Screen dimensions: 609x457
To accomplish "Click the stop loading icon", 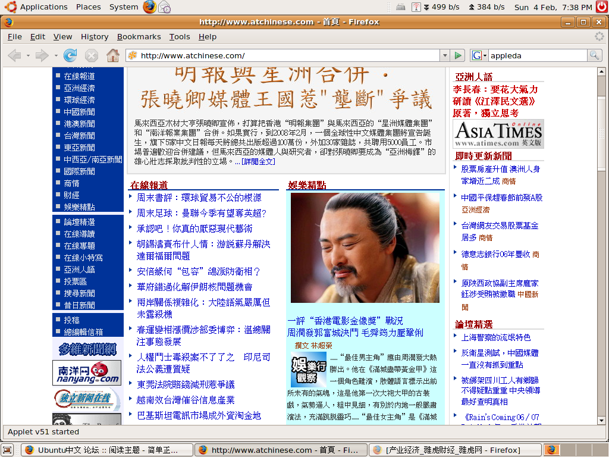I will (x=92, y=55).
